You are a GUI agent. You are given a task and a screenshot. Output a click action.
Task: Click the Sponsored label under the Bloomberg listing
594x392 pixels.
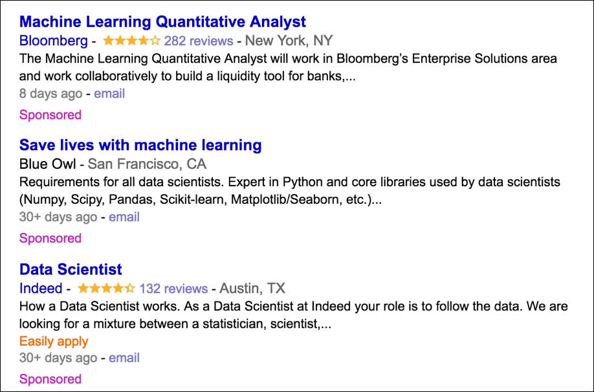(50, 114)
